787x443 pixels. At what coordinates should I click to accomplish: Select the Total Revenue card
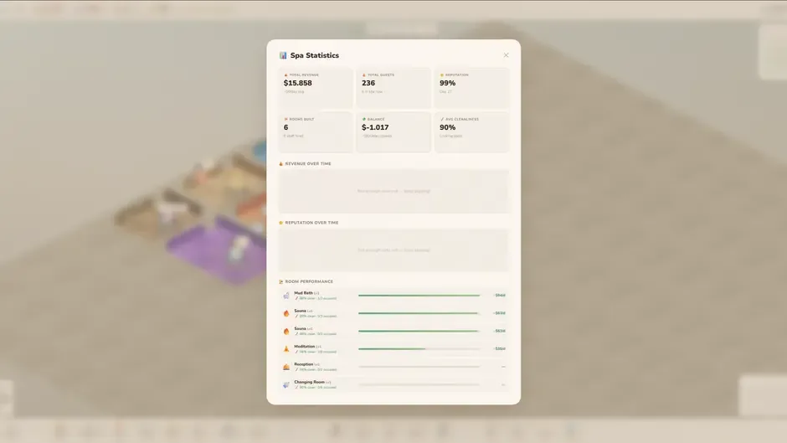[x=316, y=89]
